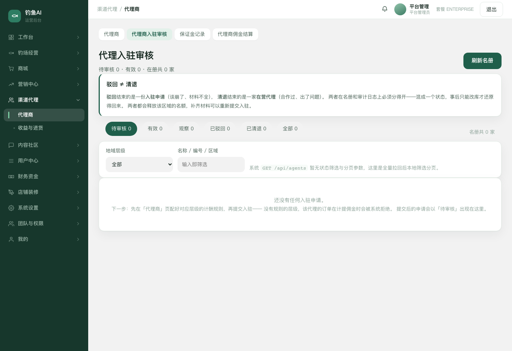
Task: Expand the 财务资金 chevron
Action: pyautogui.click(x=78, y=177)
